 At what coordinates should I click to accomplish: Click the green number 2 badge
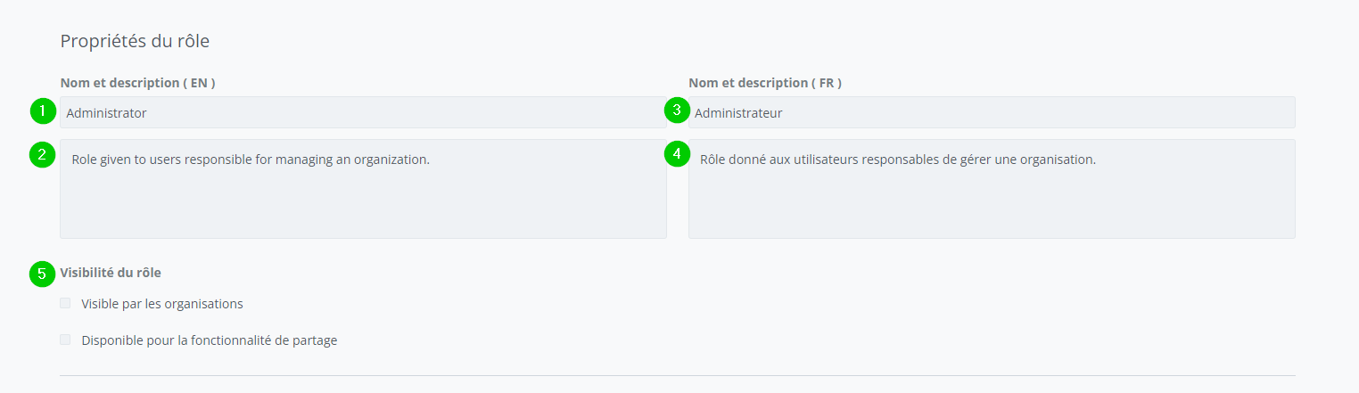pos(42,154)
